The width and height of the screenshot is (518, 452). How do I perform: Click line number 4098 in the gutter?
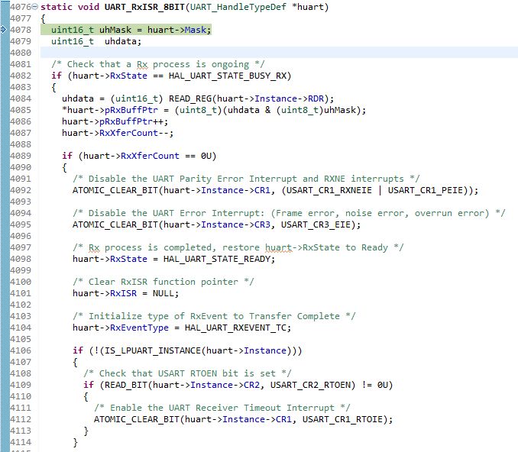tap(21, 259)
